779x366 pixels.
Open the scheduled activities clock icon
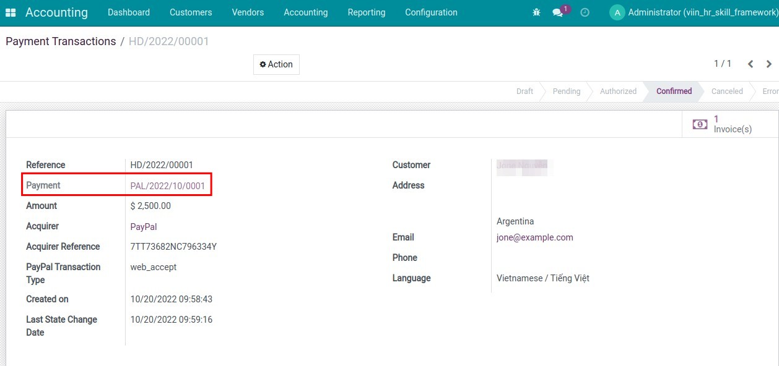tap(584, 12)
